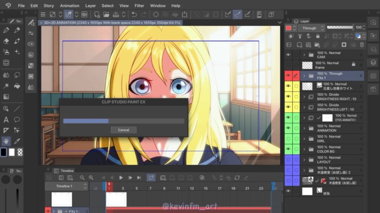Viewport: 380px width, 213px height.
Task: Close the 3D+2D ANIMATION canvas tab
Action: click(41, 23)
